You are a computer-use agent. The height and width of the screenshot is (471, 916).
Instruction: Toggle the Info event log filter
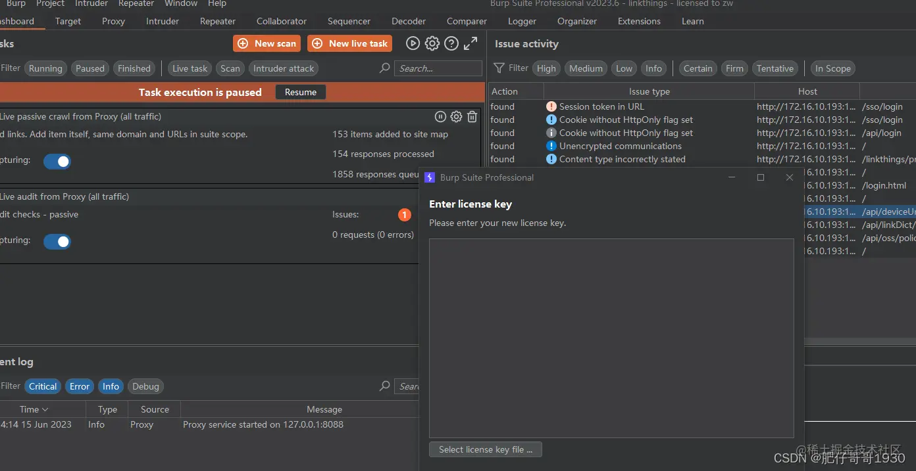pyautogui.click(x=111, y=386)
